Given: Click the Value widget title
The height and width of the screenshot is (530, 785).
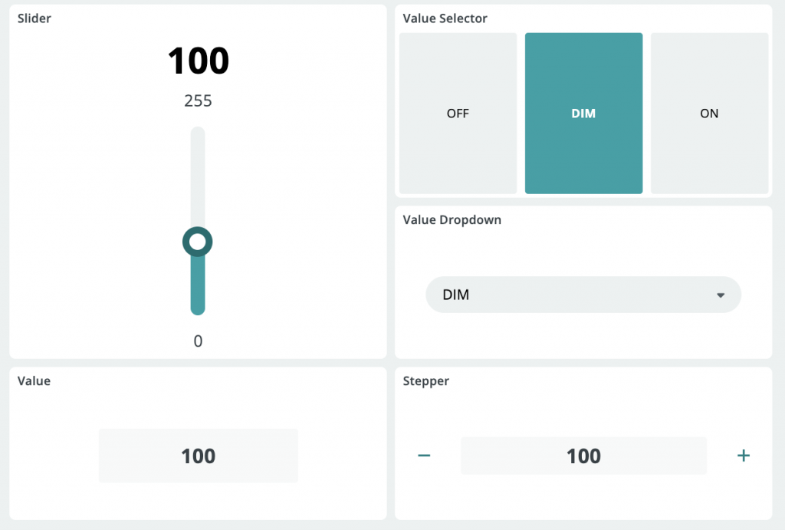Looking at the screenshot, I should coord(34,381).
